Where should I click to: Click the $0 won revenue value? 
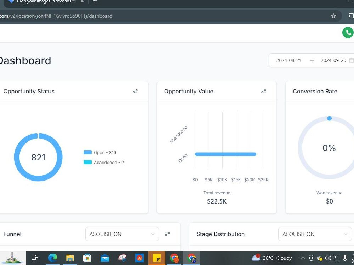[329, 201]
